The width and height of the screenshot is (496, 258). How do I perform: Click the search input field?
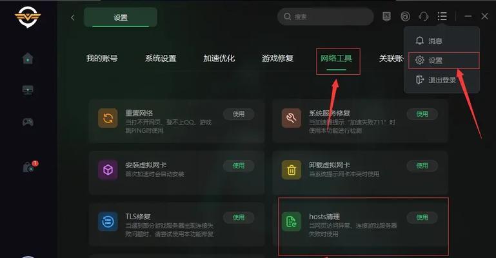[326, 16]
